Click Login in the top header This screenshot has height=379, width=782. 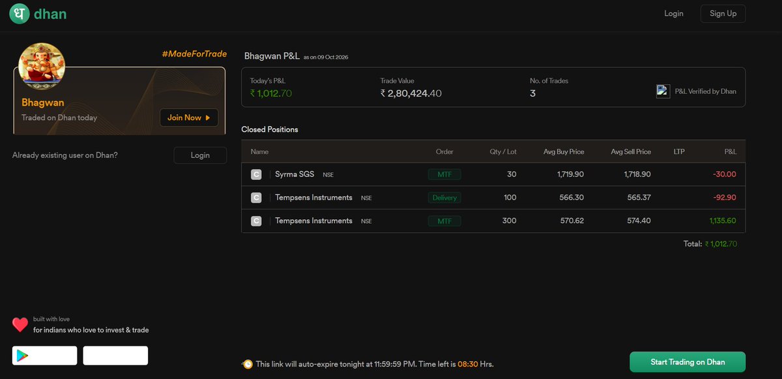[x=674, y=14]
